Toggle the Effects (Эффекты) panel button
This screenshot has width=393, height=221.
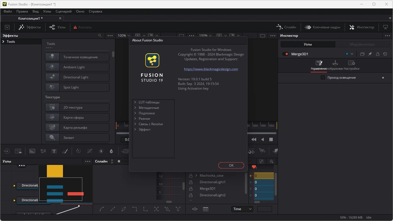click(x=30, y=27)
